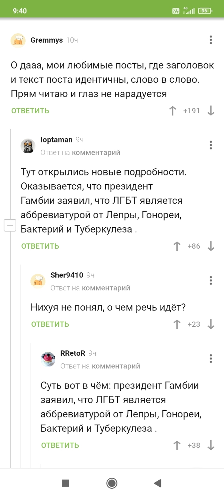This screenshot has height=498, width=224.
Task: Upvote Ioptaman's comment
Action: click(177, 246)
